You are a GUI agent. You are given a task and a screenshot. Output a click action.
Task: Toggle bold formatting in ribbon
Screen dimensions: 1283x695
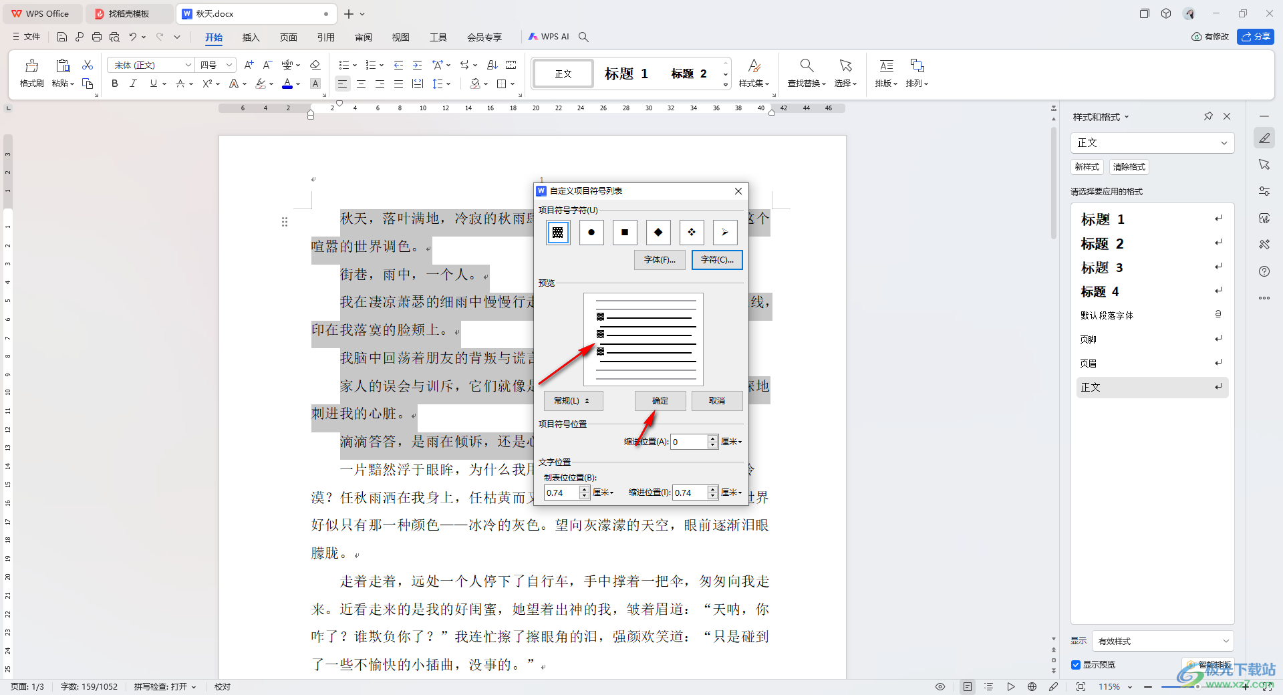click(115, 84)
